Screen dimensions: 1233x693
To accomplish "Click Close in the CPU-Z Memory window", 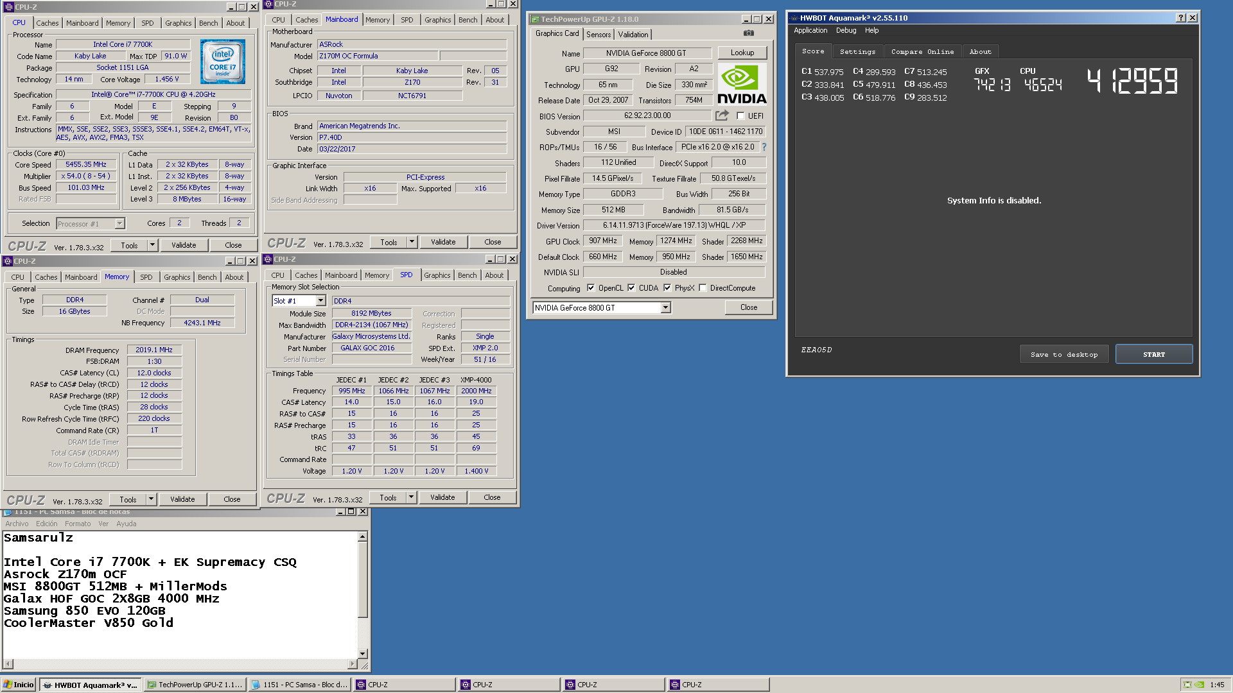I will pyautogui.click(x=232, y=499).
